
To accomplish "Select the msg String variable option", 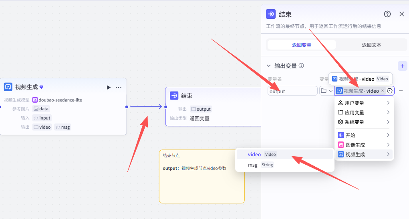I will pyautogui.click(x=260, y=165).
